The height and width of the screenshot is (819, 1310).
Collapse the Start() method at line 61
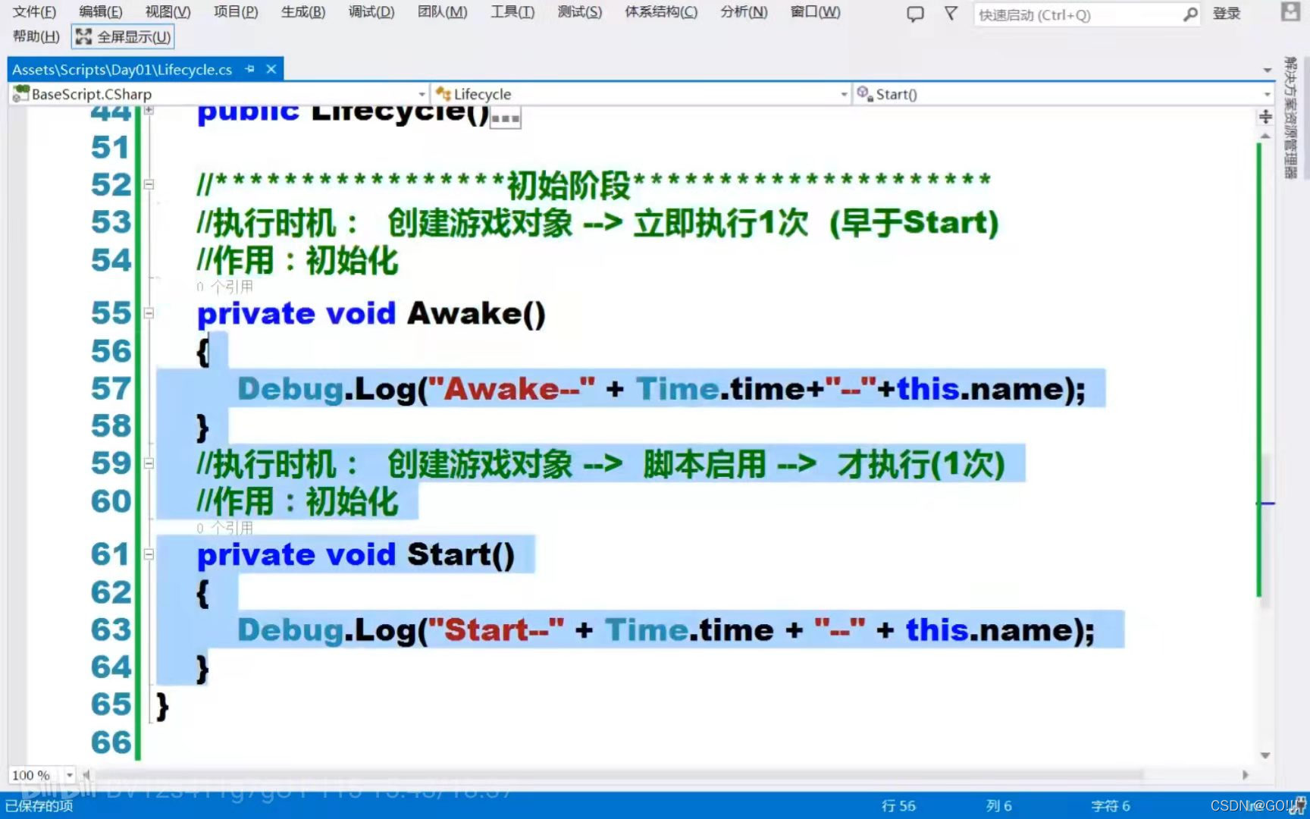(149, 554)
